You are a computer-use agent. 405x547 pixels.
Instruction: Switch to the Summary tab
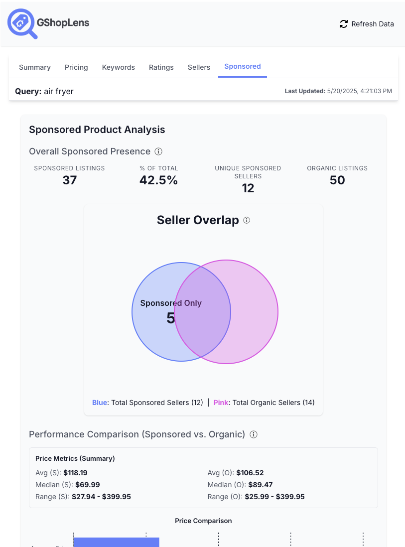[35, 67]
